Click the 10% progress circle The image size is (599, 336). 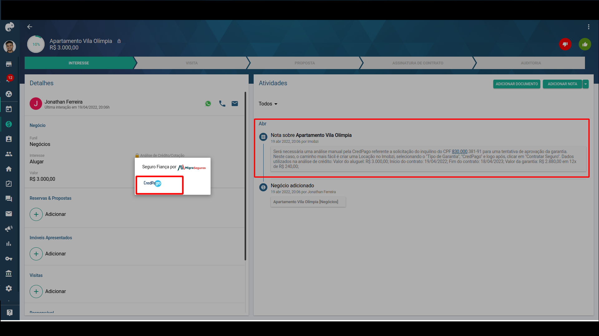[36, 44]
